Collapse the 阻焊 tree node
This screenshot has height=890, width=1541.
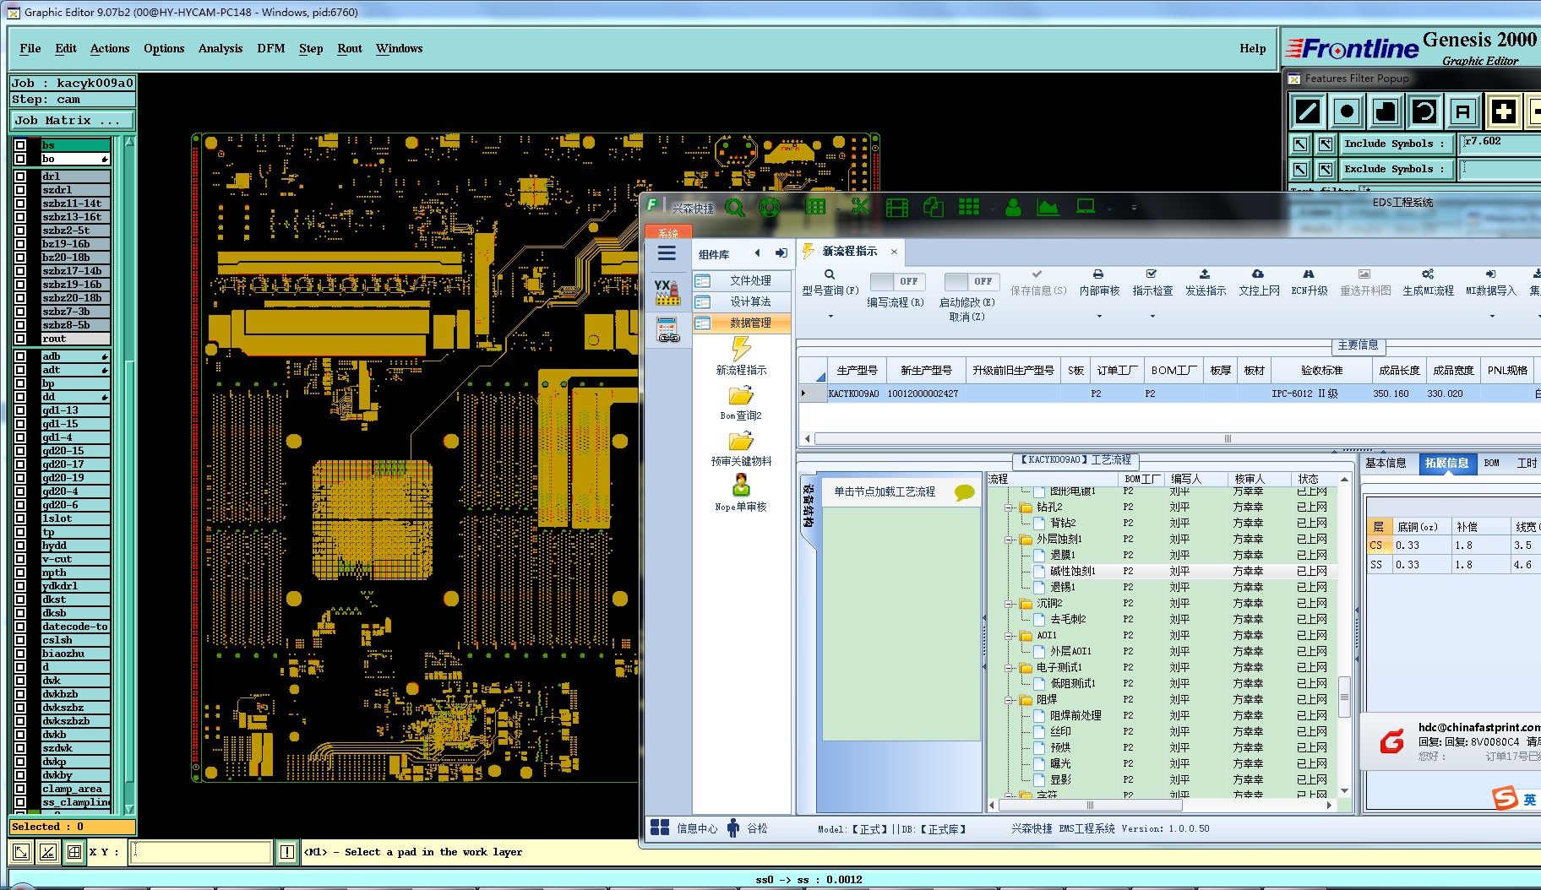point(1009,700)
